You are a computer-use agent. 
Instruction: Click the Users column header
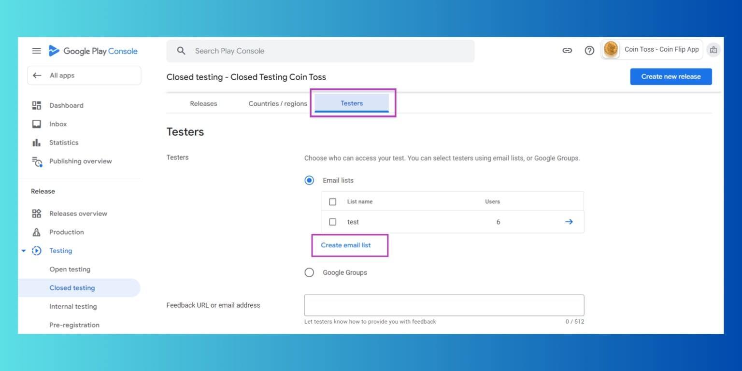click(x=492, y=201)
